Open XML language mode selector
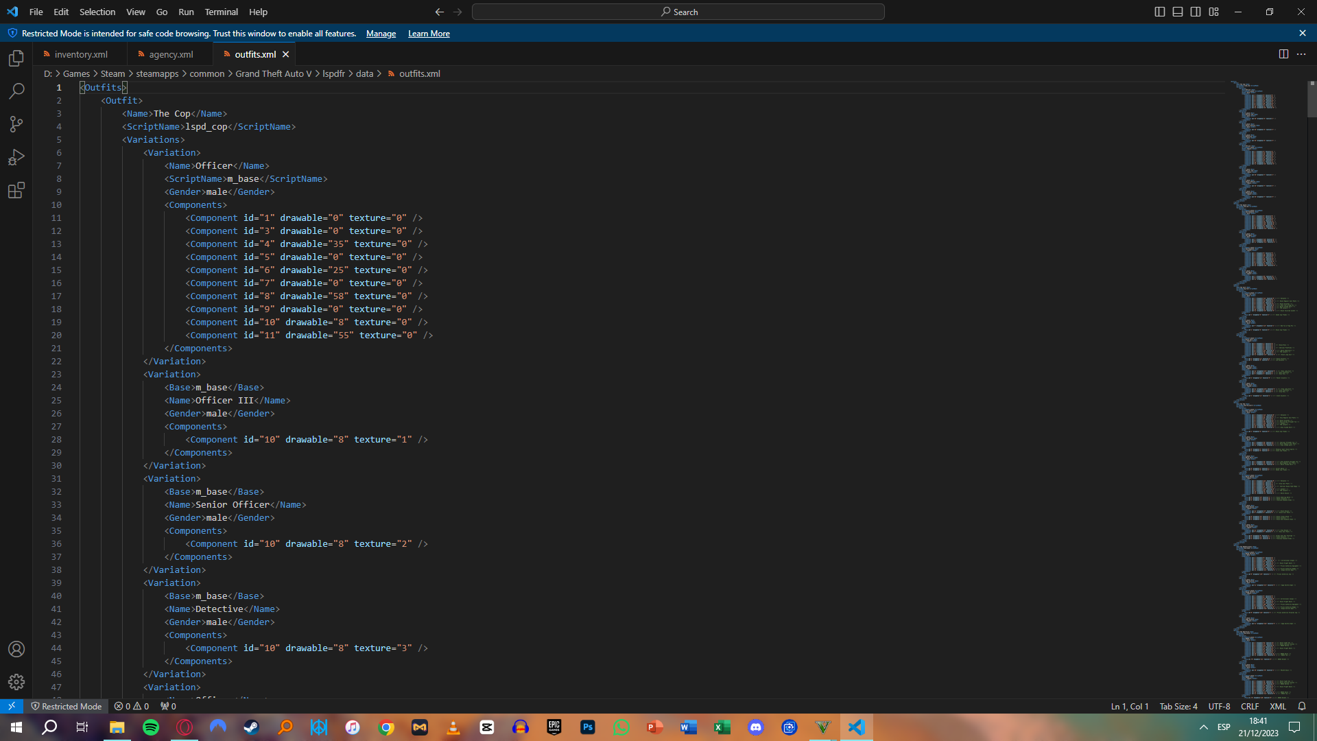Viewport: 1317px width, 741px height. tap(1277, 706)
